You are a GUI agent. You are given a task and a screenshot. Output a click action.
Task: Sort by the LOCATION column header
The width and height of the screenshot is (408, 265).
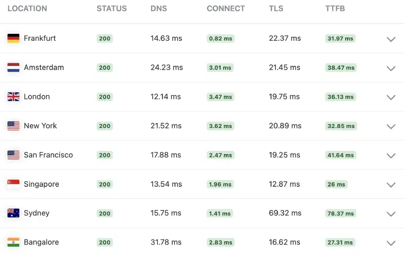click(27, 8)
